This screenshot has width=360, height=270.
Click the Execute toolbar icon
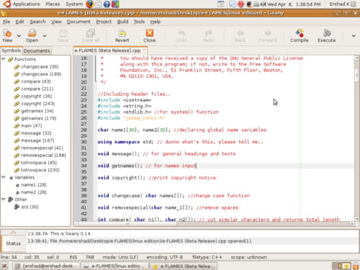click(327, 36)
